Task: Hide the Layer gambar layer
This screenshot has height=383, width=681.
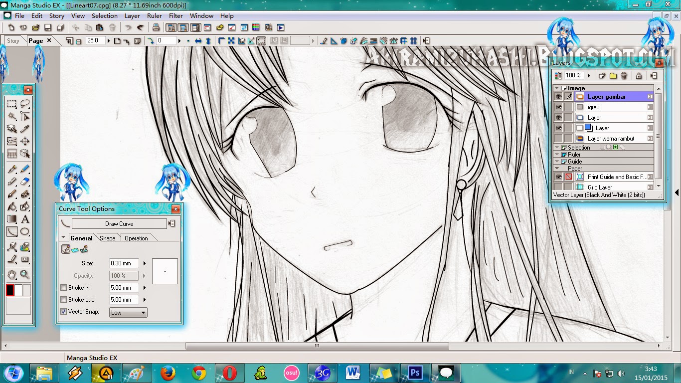Action: tap(558, 97)
